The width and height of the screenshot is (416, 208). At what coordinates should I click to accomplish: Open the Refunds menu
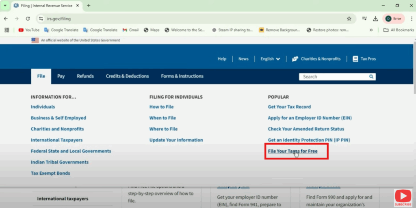(85, 76)
